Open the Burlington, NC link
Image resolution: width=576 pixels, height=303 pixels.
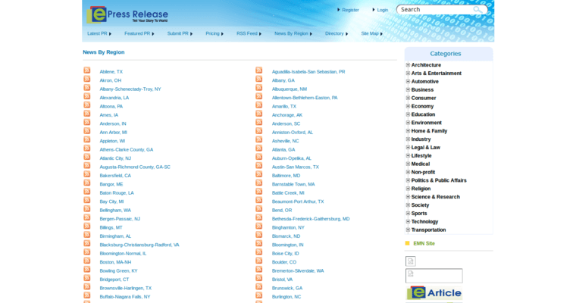(x=286, y=297)
